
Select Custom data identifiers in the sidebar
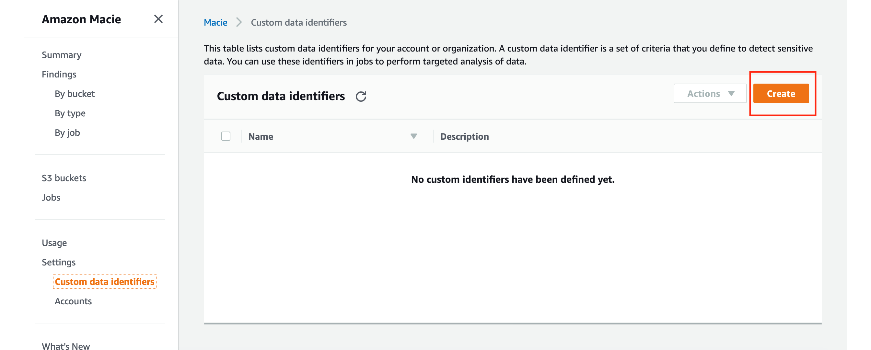105,281
